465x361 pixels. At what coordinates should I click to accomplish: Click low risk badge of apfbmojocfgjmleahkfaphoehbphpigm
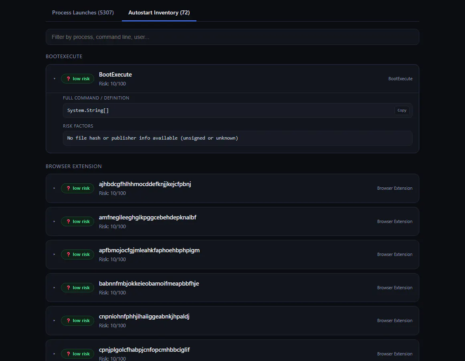click(77, 254)
